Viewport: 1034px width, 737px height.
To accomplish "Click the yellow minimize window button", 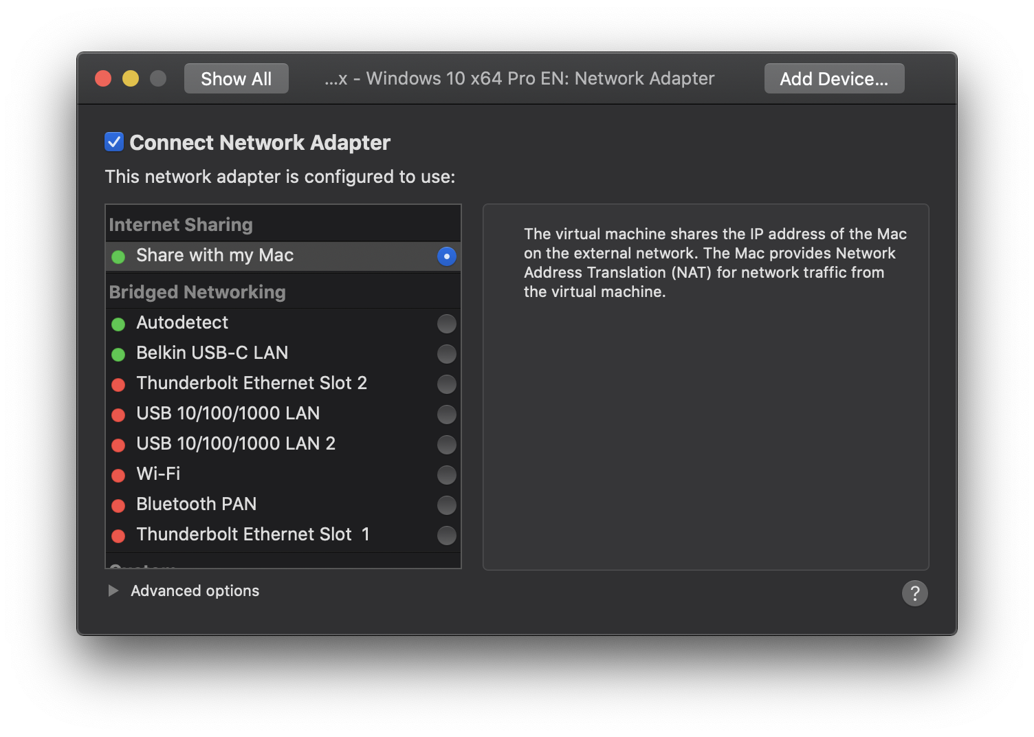I will [131, 79].
